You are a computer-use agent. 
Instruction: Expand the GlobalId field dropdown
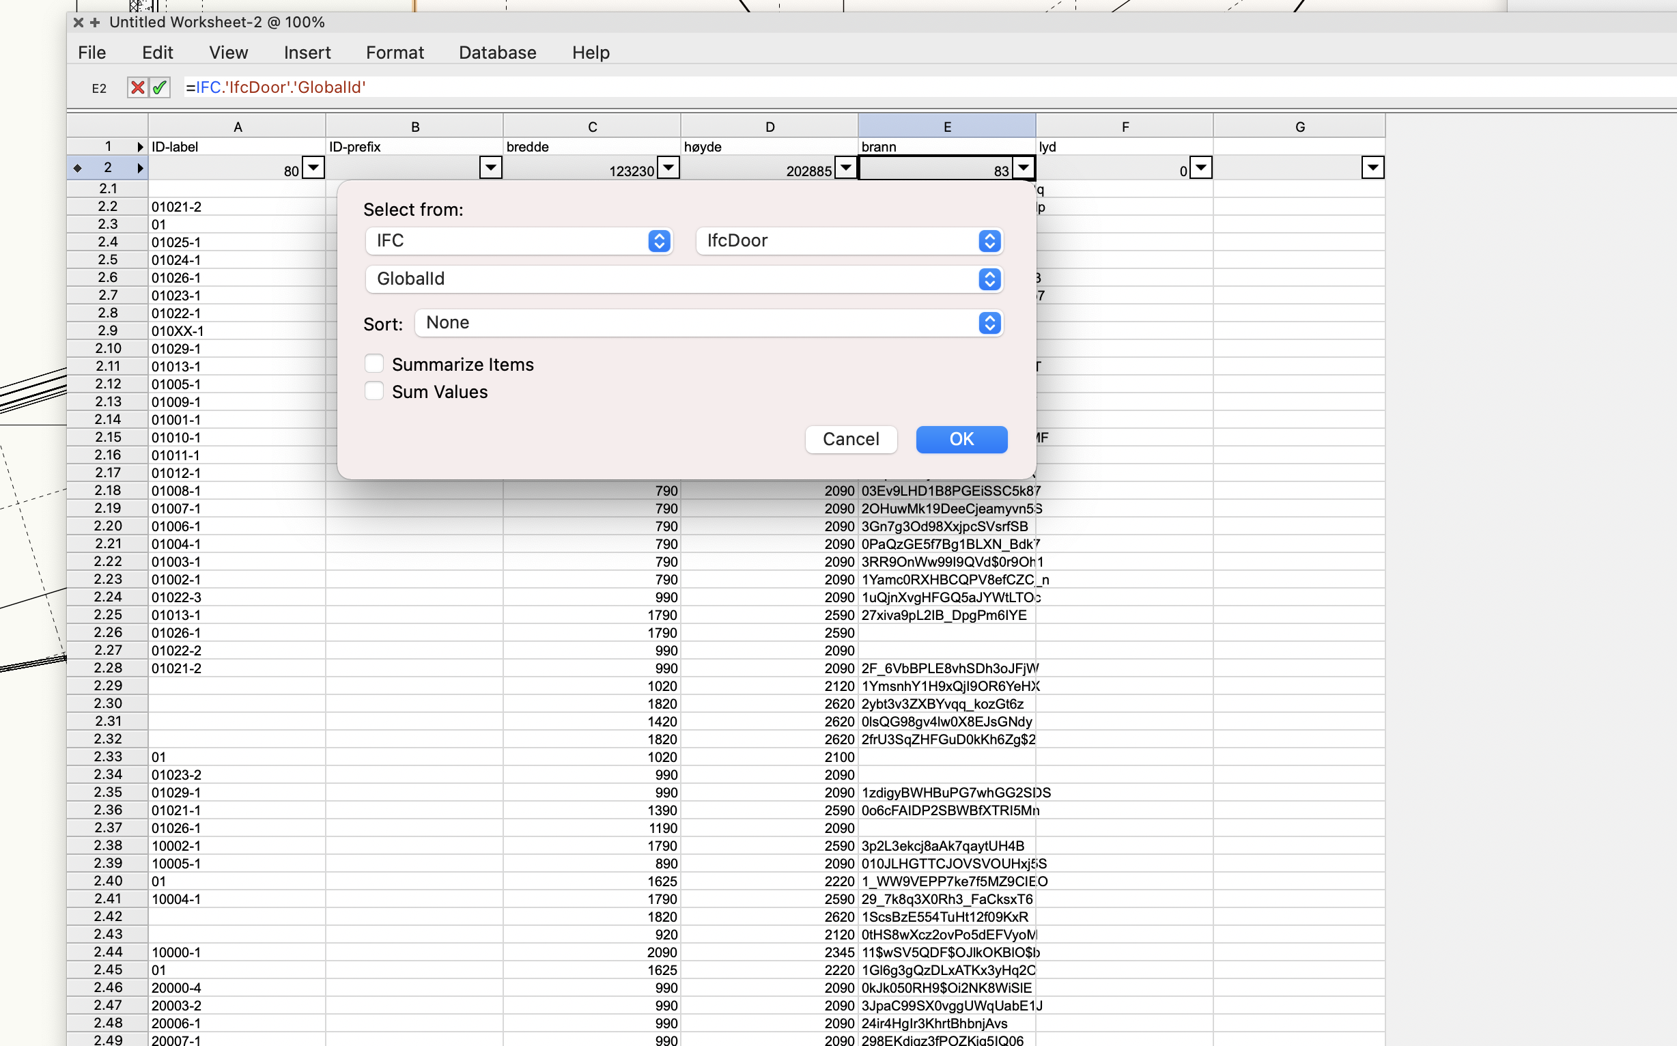click(x=684, y=279)
